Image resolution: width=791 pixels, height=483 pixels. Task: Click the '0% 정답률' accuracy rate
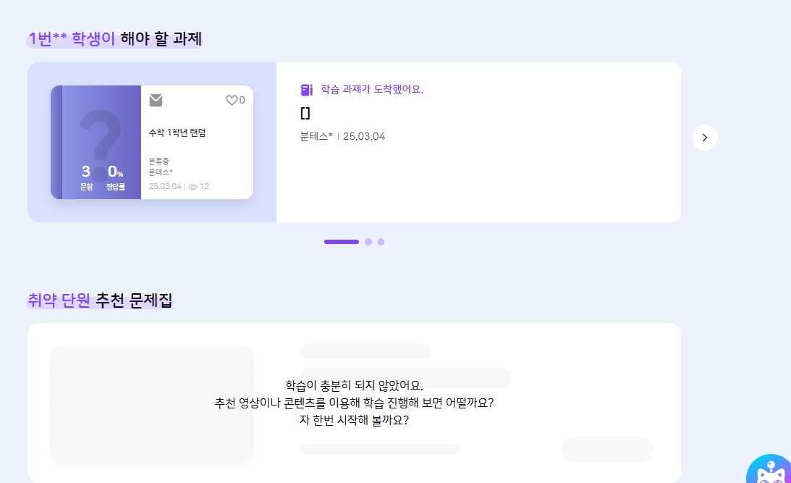(x=115, y=177)
